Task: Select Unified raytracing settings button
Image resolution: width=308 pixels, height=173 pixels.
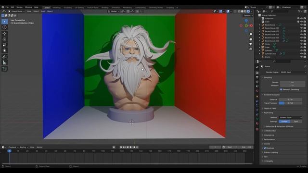Action: pos(284,122)
